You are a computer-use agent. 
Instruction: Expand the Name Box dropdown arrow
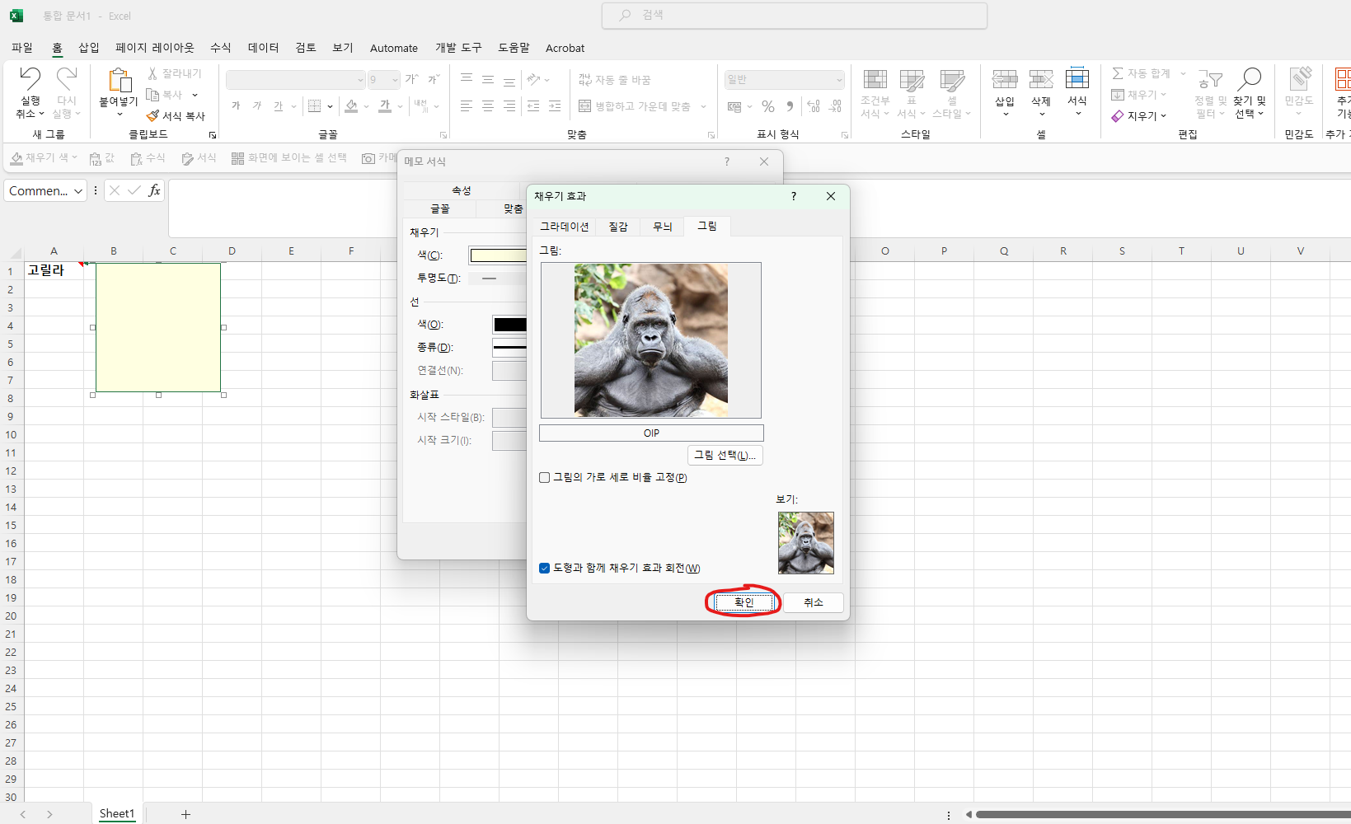pos(78,191)
